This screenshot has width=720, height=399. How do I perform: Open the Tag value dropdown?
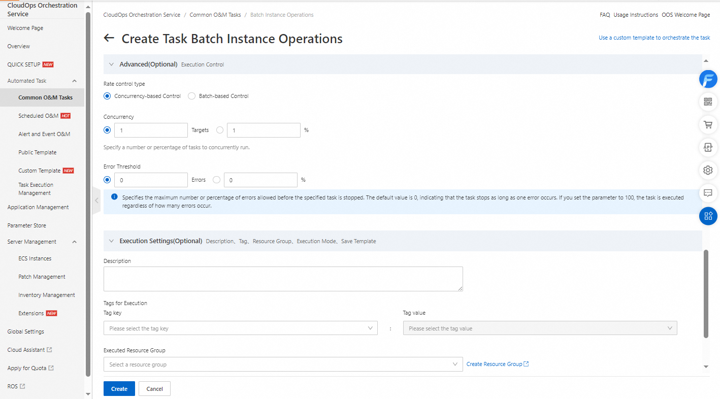pyautogui.click(x=540, y=328)
